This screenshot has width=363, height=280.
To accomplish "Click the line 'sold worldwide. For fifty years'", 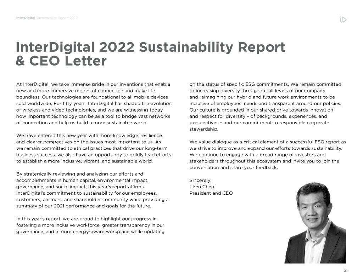I will coord(94,103).
